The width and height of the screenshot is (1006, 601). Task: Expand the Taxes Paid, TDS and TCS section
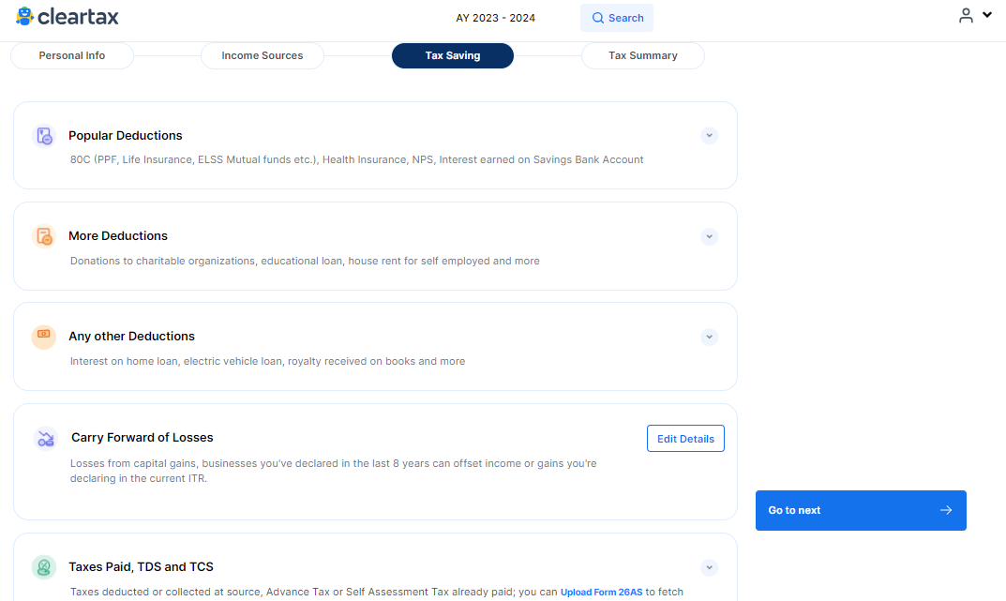(709, 567)
